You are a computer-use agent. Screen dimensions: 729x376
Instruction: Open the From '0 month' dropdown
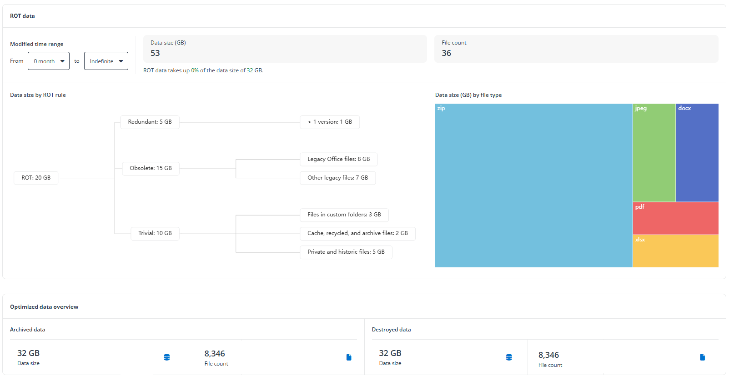coord(49,61)
